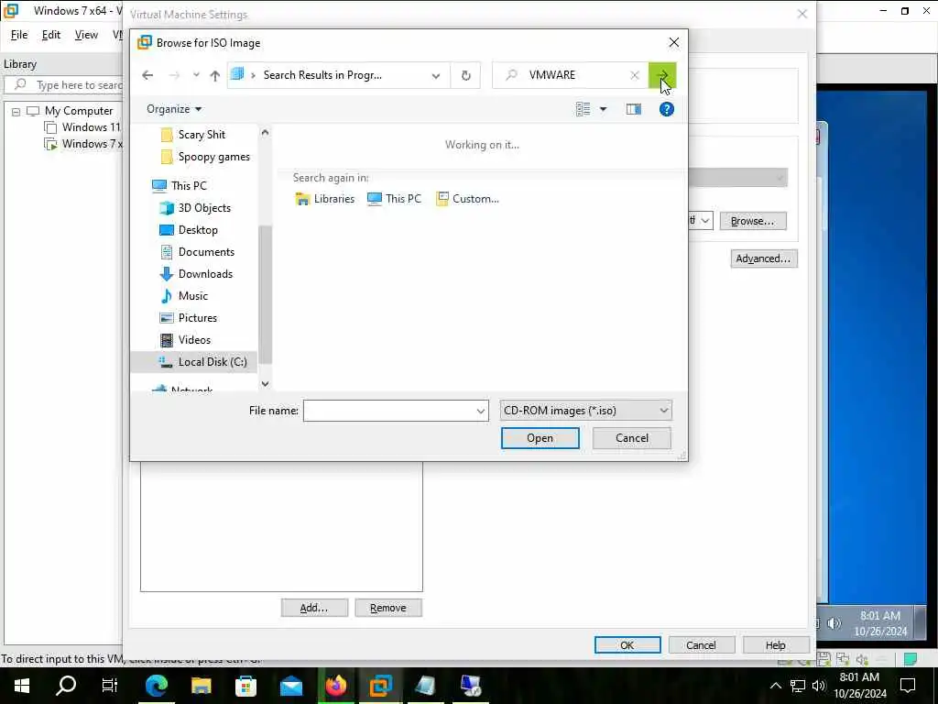
Task: Open the CD-ROM images file type dropdown
Action: [x=585, y=411]
